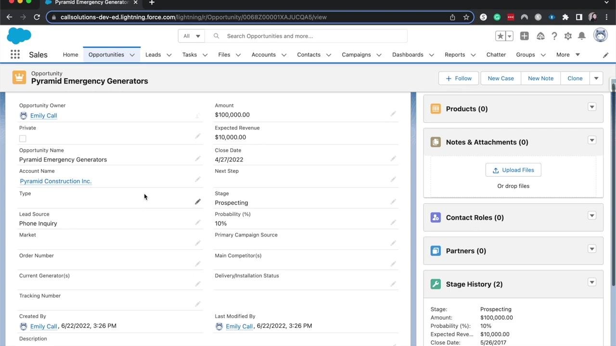
Task: Switch to the Accounts tab
Action: (264, 55)
